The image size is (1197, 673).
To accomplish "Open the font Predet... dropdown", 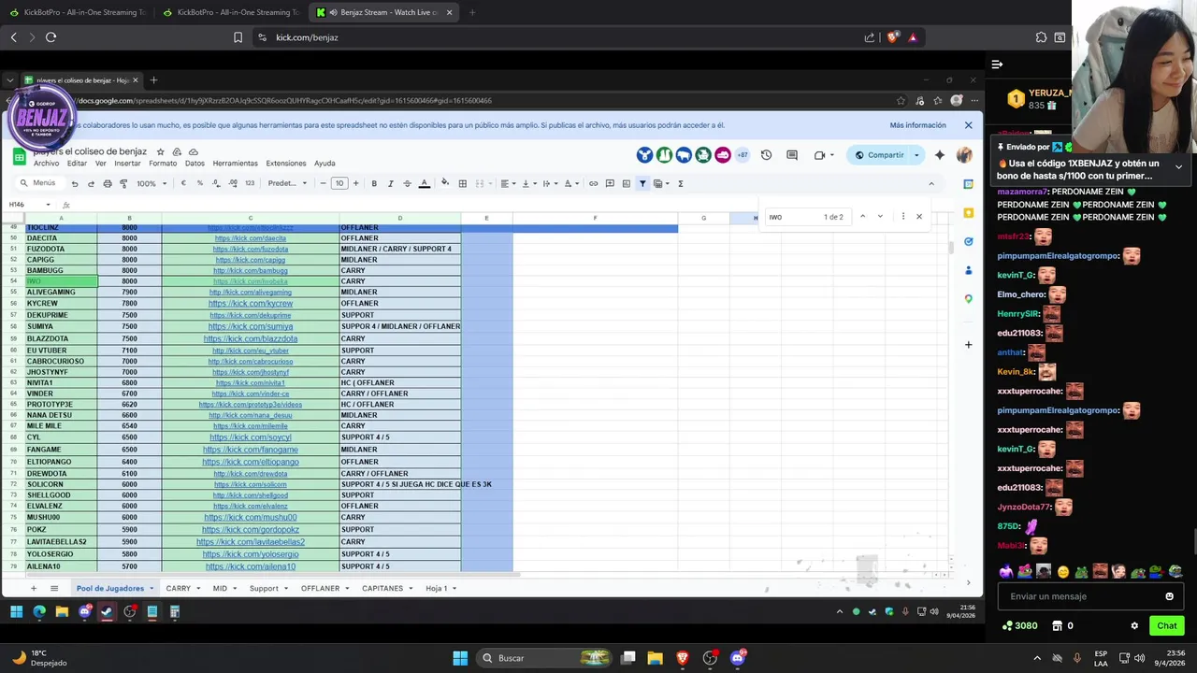I will pyautogui.click(x=287, y=184).
